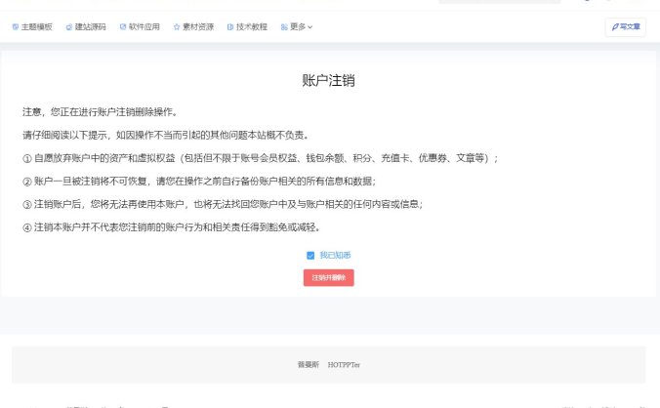
Task: Open the 建站源码 menu item
Action: (x=86, y=27)
